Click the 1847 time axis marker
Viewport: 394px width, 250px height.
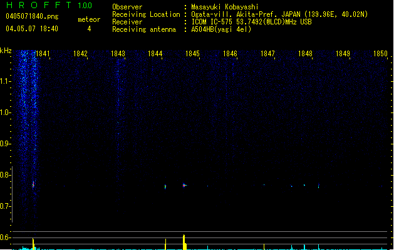267,54
